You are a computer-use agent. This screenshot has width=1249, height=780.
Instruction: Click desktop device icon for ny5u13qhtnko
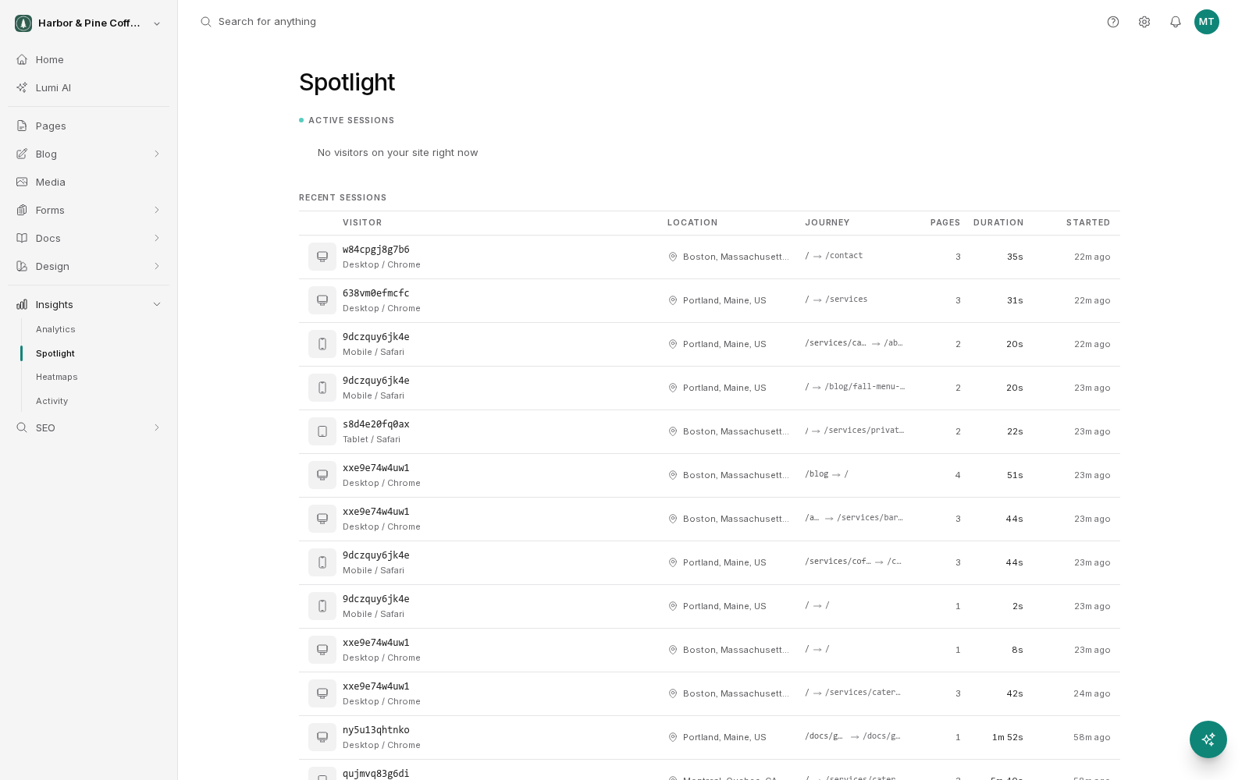(322, 737)
